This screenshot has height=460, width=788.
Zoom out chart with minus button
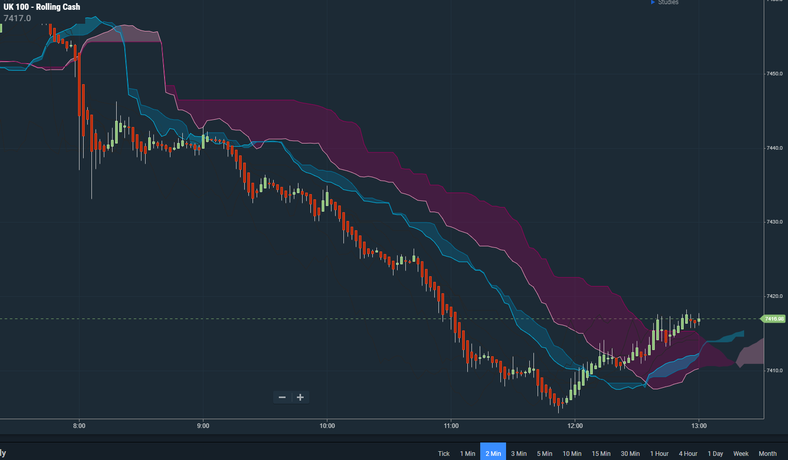coord(282,397)
